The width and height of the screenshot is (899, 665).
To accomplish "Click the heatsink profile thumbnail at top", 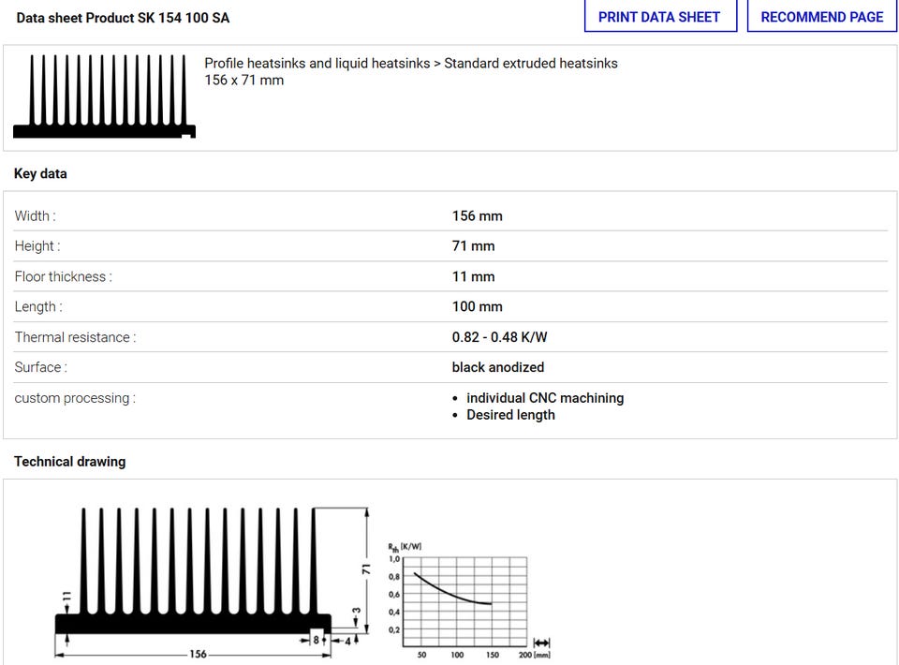I will coord(104,96).
